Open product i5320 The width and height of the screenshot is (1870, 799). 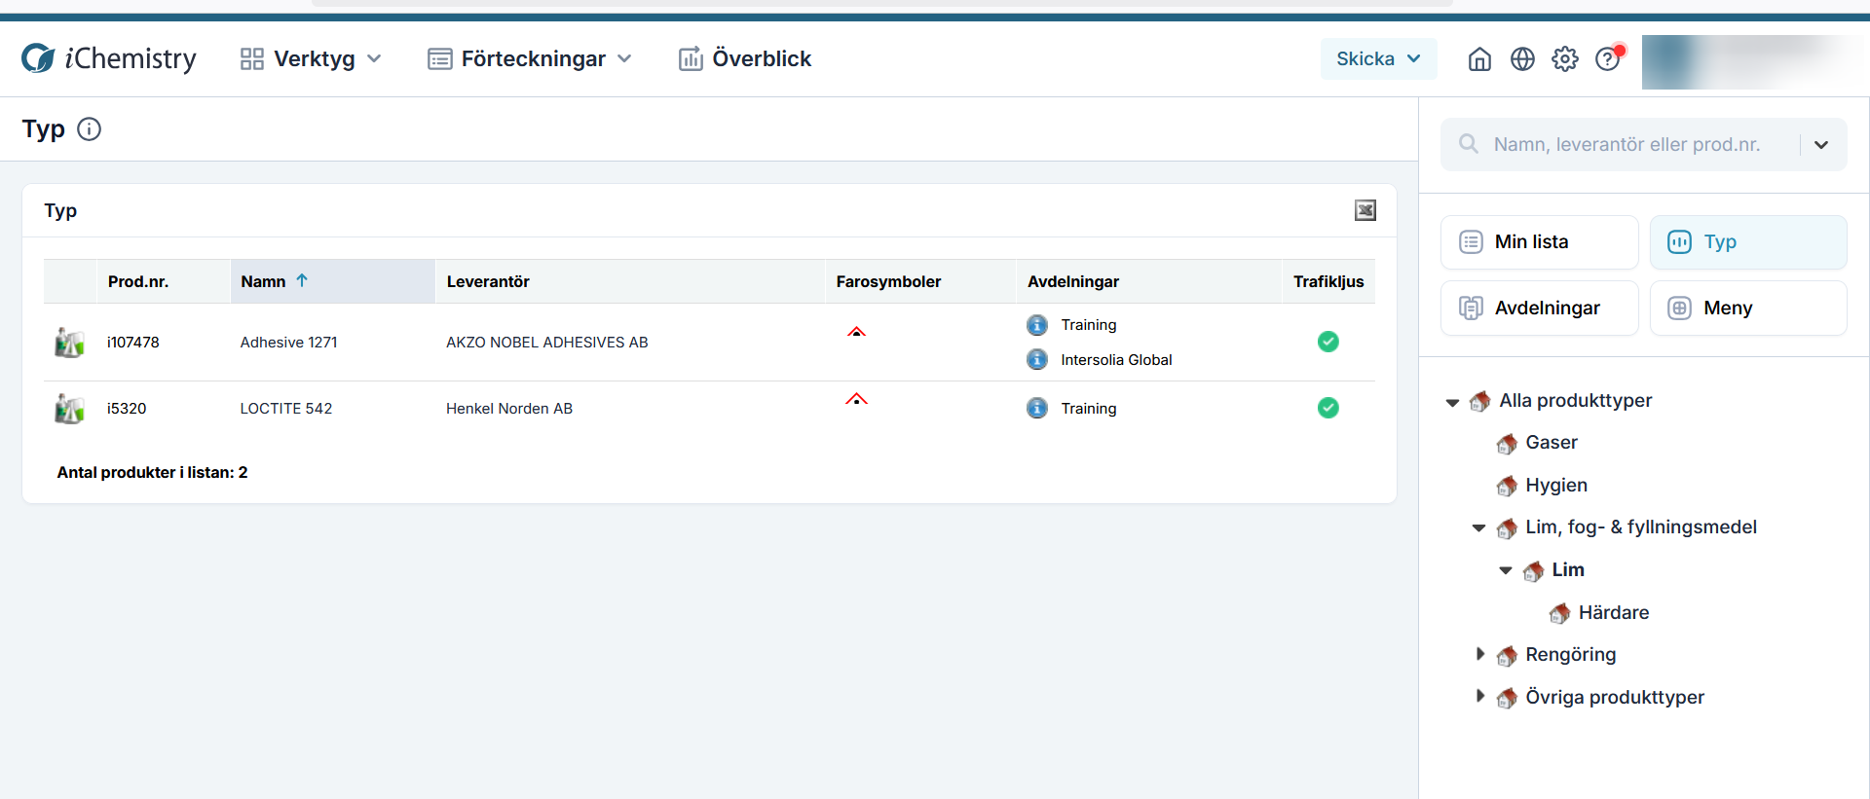pyautogui.click(x=127, y=409)
